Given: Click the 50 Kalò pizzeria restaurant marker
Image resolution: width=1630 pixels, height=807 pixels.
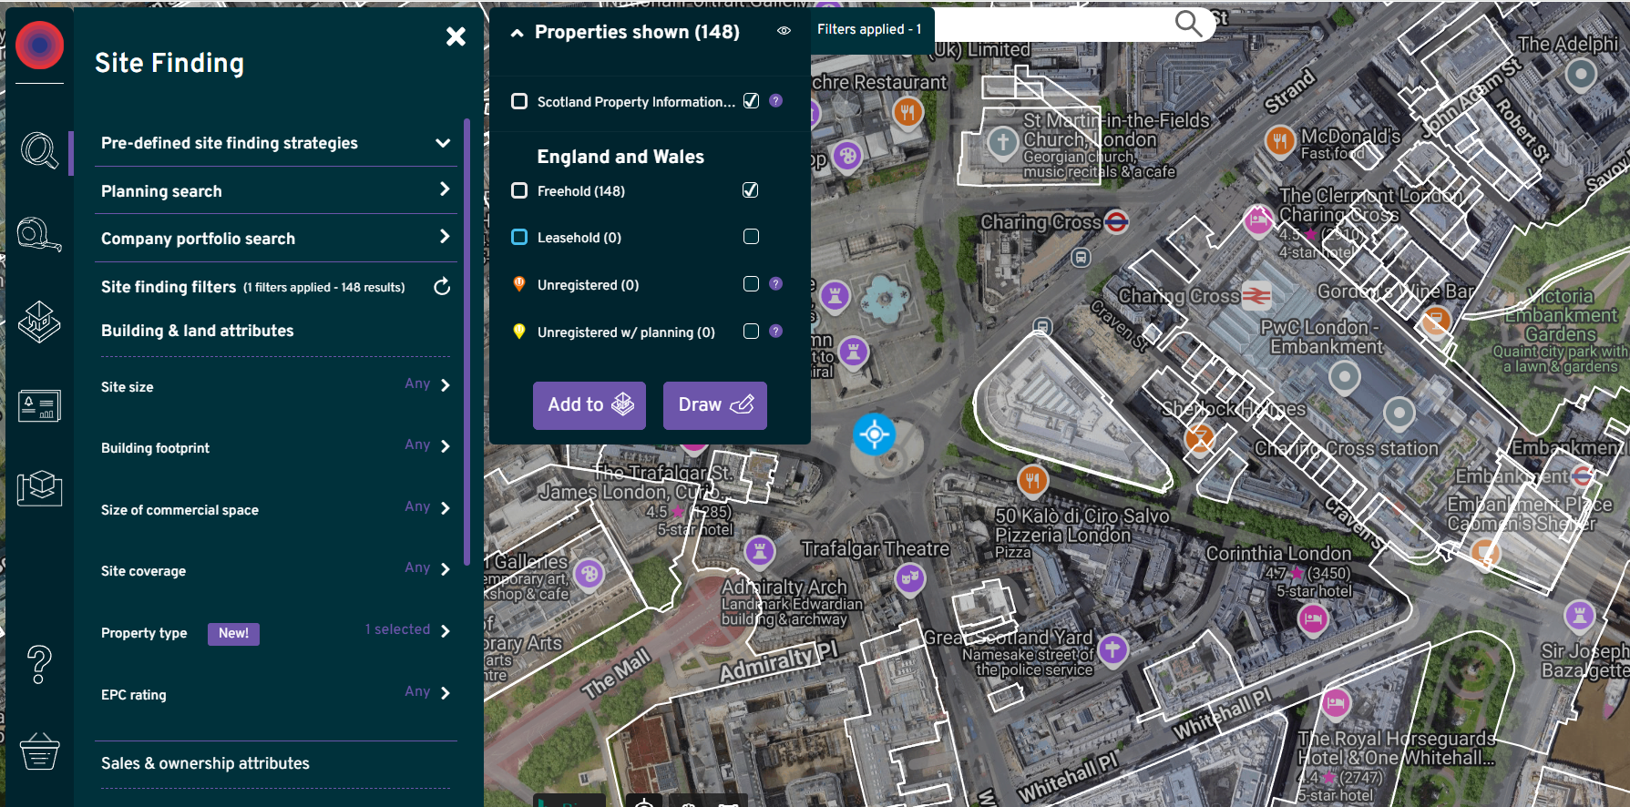Looking at the screenshot, I should (1032, 479).
